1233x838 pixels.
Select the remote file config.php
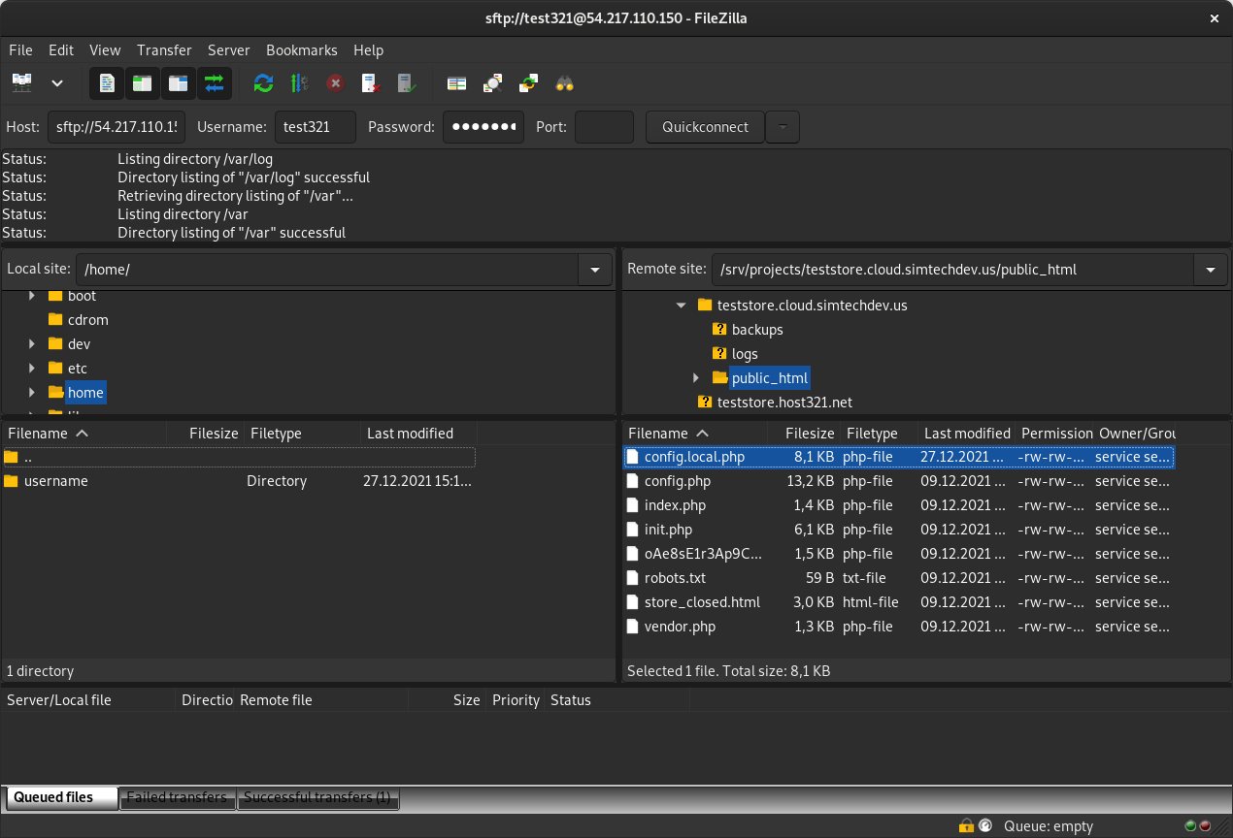tap(899, 481)
